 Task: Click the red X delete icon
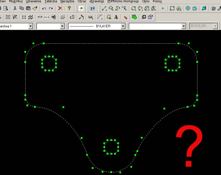tap(60, 8)
